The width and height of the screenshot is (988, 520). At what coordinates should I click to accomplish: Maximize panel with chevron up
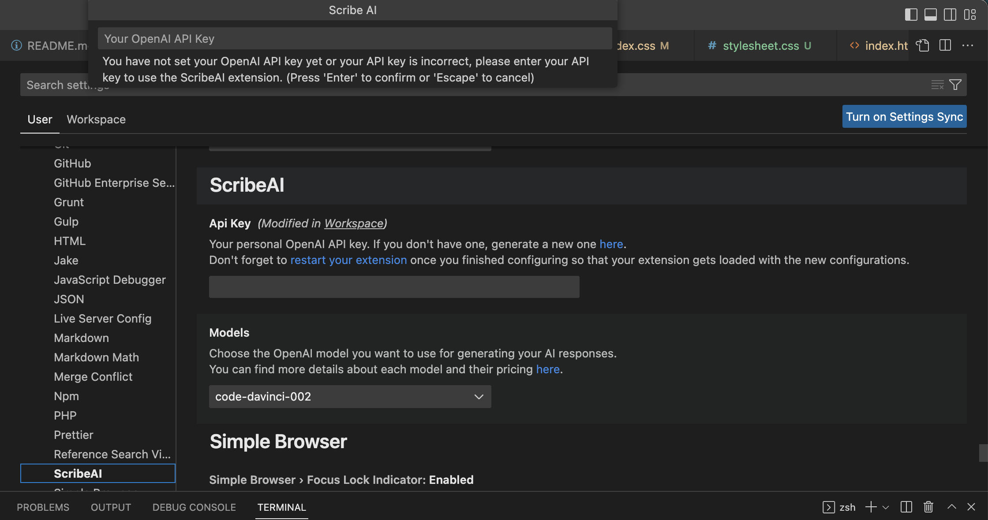click(x=952, y=507)
